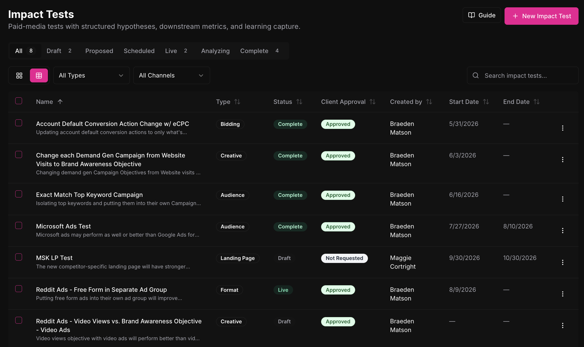Open row menu for Account Default Conversion test

[563, 128]
